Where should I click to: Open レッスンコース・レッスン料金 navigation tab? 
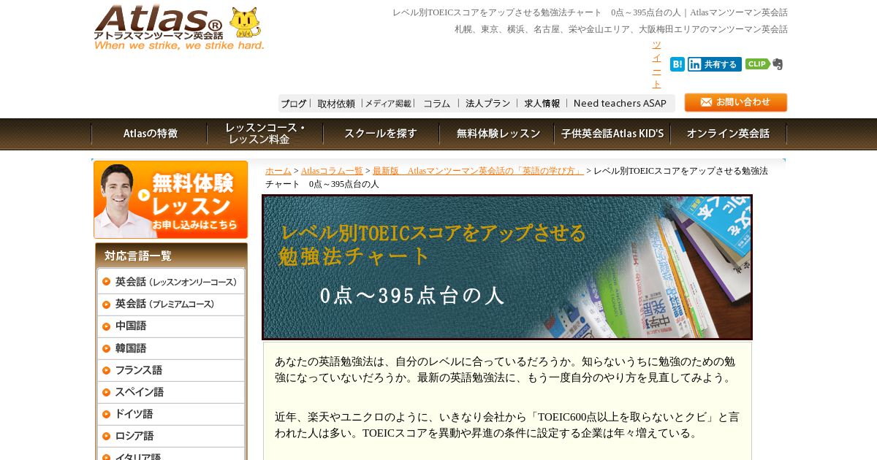click(x=265, y=134)
